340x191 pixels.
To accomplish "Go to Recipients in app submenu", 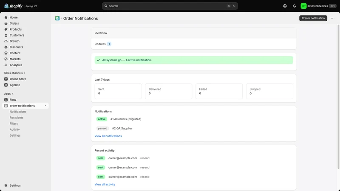I will pyautogui.click(x=17, y=118).
